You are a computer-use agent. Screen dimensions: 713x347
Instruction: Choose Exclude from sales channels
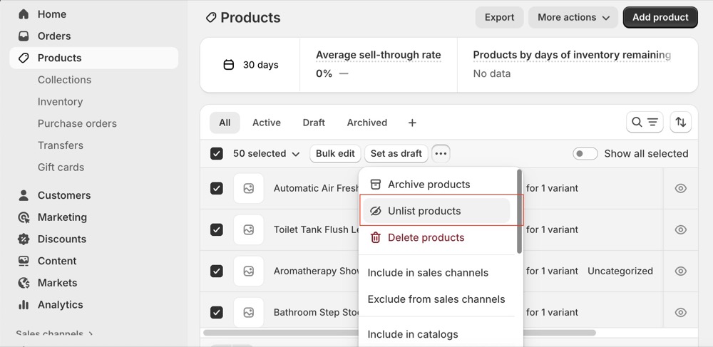point(436,299)
